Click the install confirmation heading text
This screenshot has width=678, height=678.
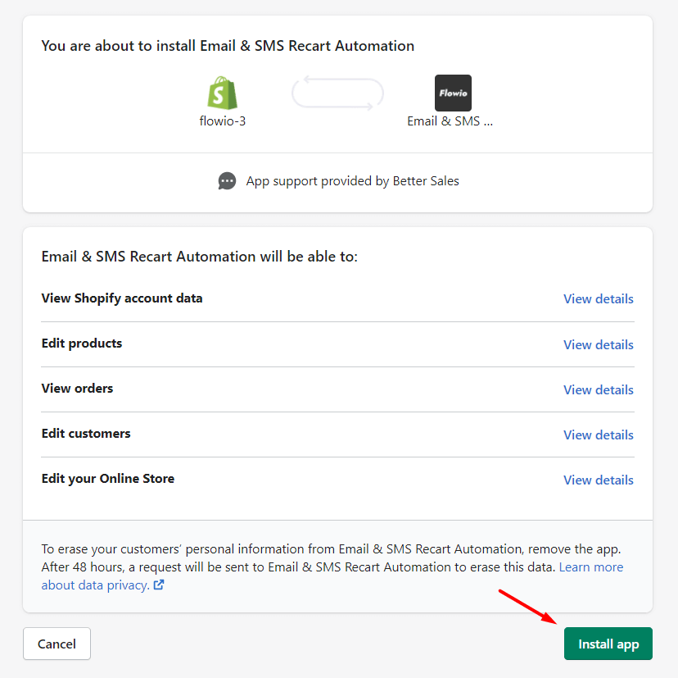(x=228, y=46)
